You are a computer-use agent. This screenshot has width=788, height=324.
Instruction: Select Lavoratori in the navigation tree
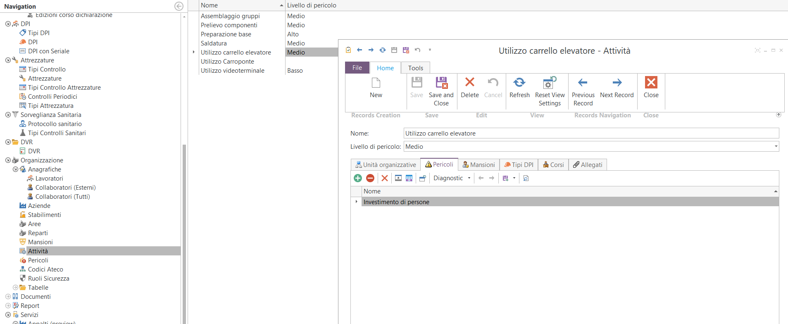(x=49, y=179)
